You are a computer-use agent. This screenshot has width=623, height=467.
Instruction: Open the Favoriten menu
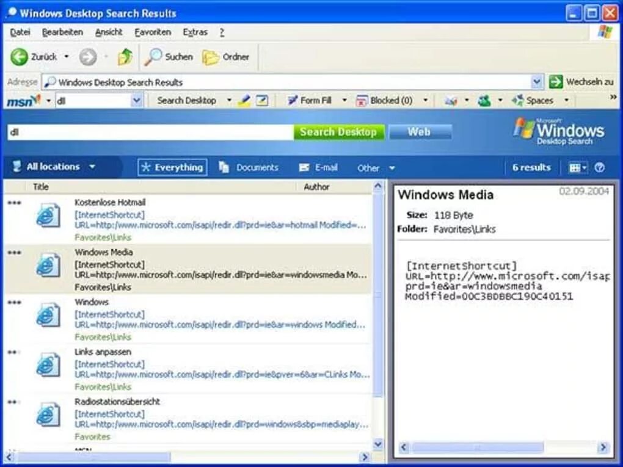click(x=152, y=32)
